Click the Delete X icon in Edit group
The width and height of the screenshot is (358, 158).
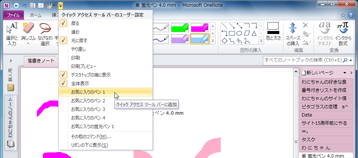click(305, 25)
